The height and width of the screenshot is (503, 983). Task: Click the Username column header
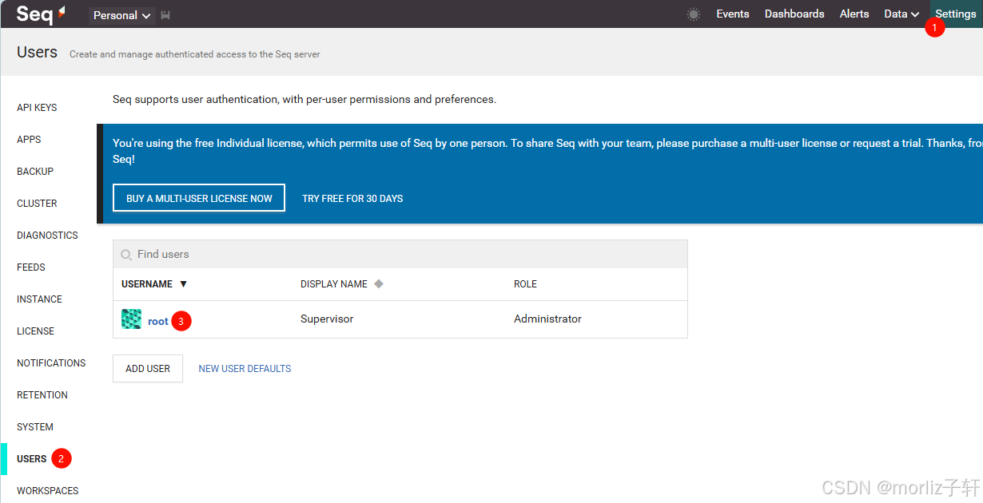pyautogui.click(x=147, y=284)
